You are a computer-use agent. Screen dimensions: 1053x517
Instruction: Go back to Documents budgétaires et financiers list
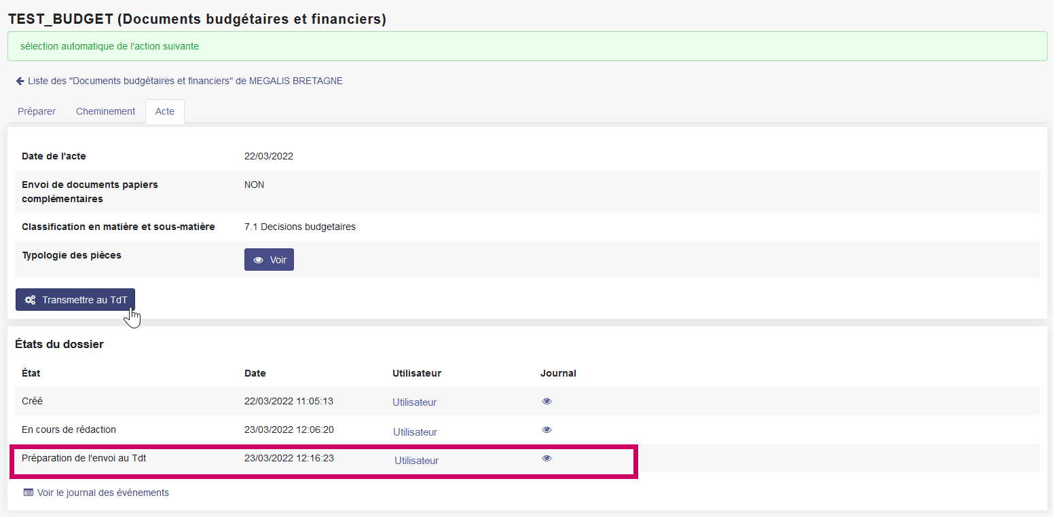(185, 81)
